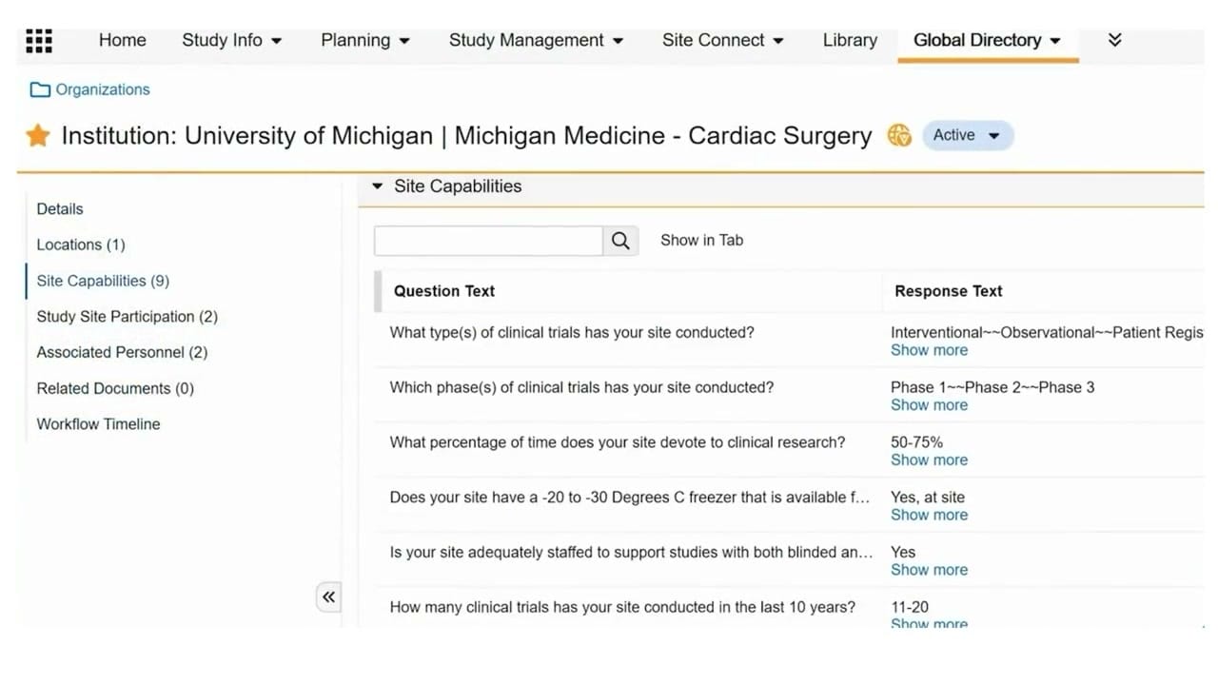1218x685 pixels.
Task: Click the Organizations folder icon
Action: tap(40, 89)
